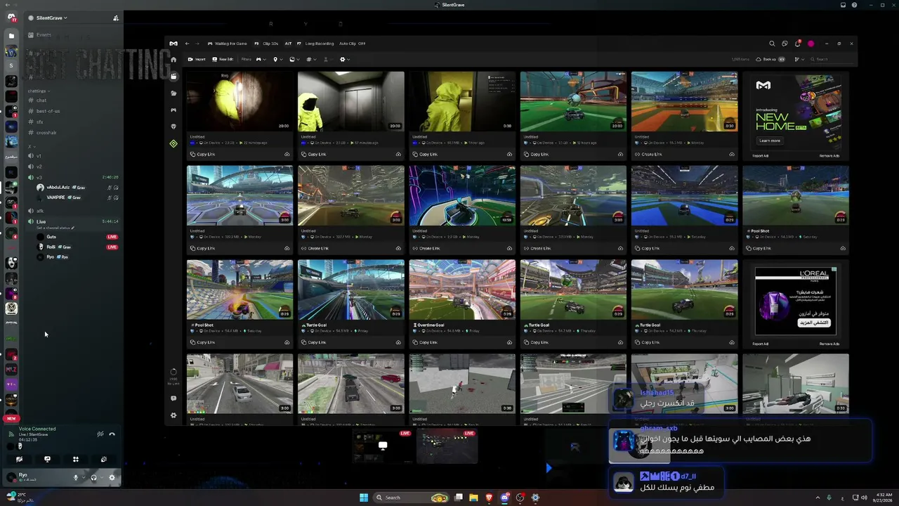
Task: Open the Medal notifications bell
Action: 797,44
